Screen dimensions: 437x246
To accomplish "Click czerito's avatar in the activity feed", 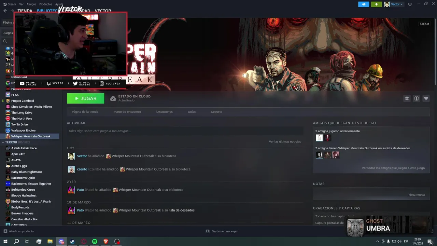I will click(71, 169).
